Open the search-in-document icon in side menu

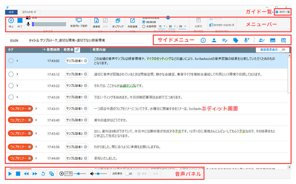pyautogui.click(x=283, y=40)
